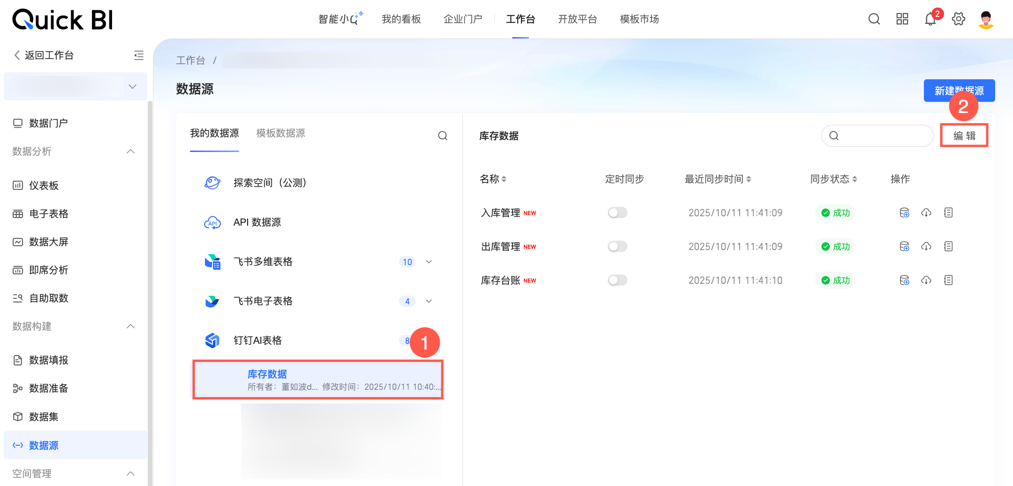Go to 企业门户 in top navigation
This screenshot has width=1013, height=486.
pyautogui.click(x=463, y=19)
